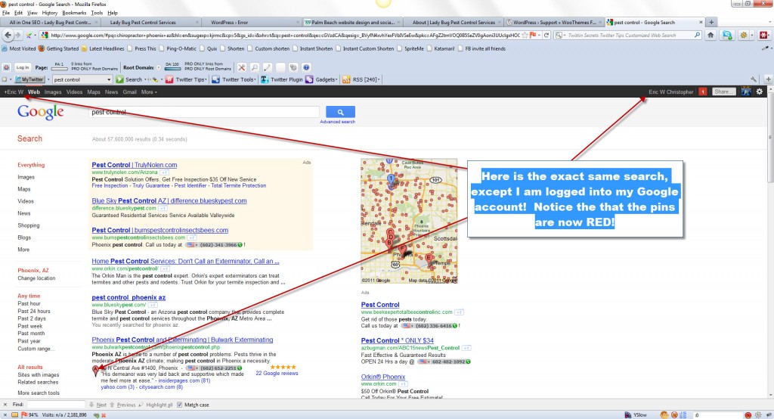
Task: Click inside the Google search query box
Action: pyautogui.click(x=204, y=112)
